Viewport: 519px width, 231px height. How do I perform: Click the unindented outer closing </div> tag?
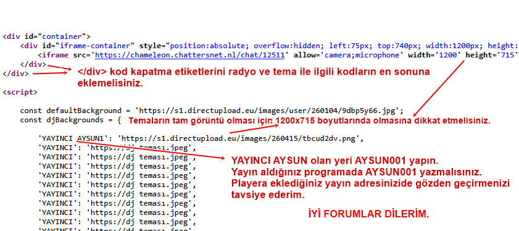(x=15, y=73)
